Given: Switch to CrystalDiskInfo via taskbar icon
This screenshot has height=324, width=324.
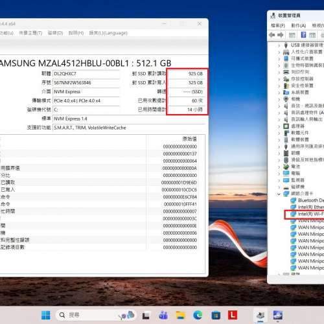Looking at the screenshot, I should click(277, 315).
